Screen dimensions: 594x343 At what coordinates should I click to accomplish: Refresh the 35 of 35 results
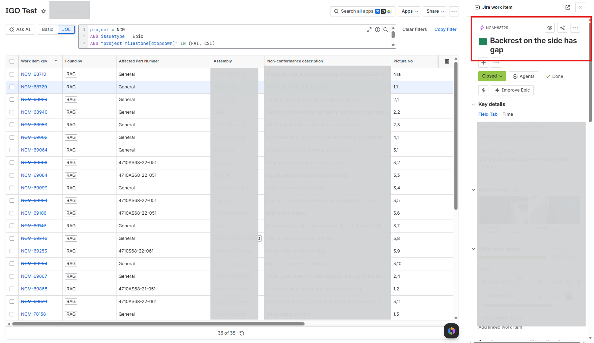[242, 333]
